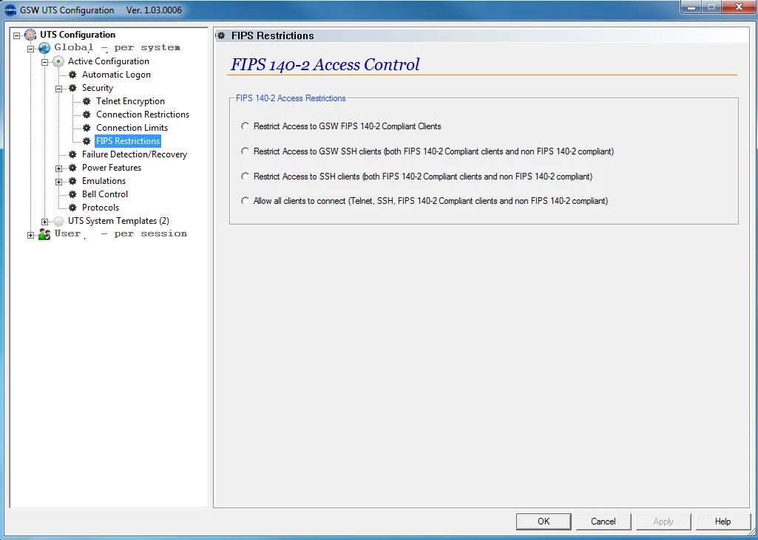
Task: Click gear icon beside Emulations
Action: 72,181
